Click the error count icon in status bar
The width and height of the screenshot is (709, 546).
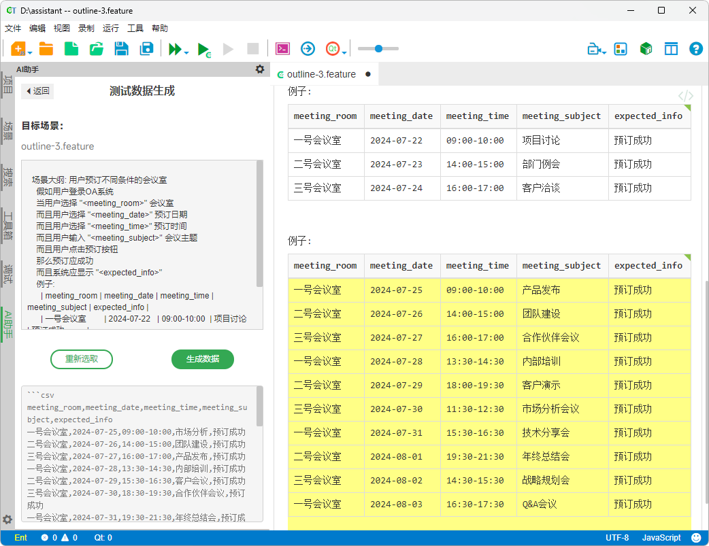tap(44, 537)
